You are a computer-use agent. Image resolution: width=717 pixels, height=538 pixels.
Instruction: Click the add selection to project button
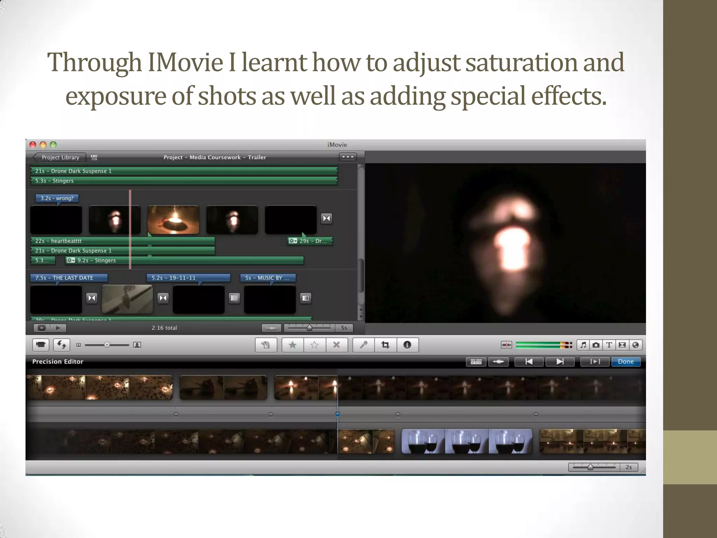click(x=266, y=345)
